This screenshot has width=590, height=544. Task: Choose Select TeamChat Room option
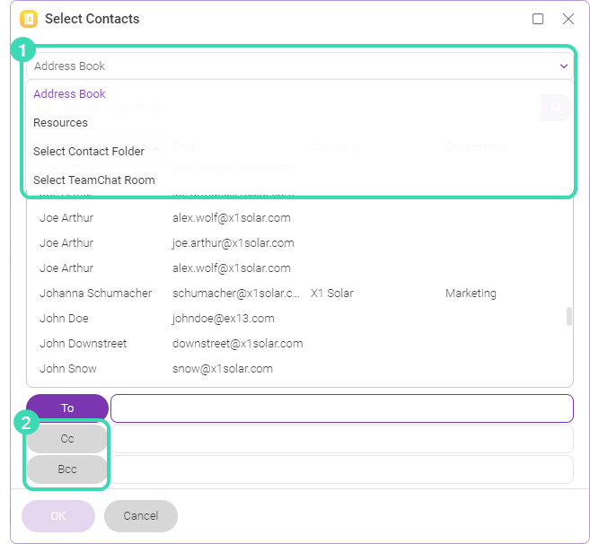coord(94,180)
